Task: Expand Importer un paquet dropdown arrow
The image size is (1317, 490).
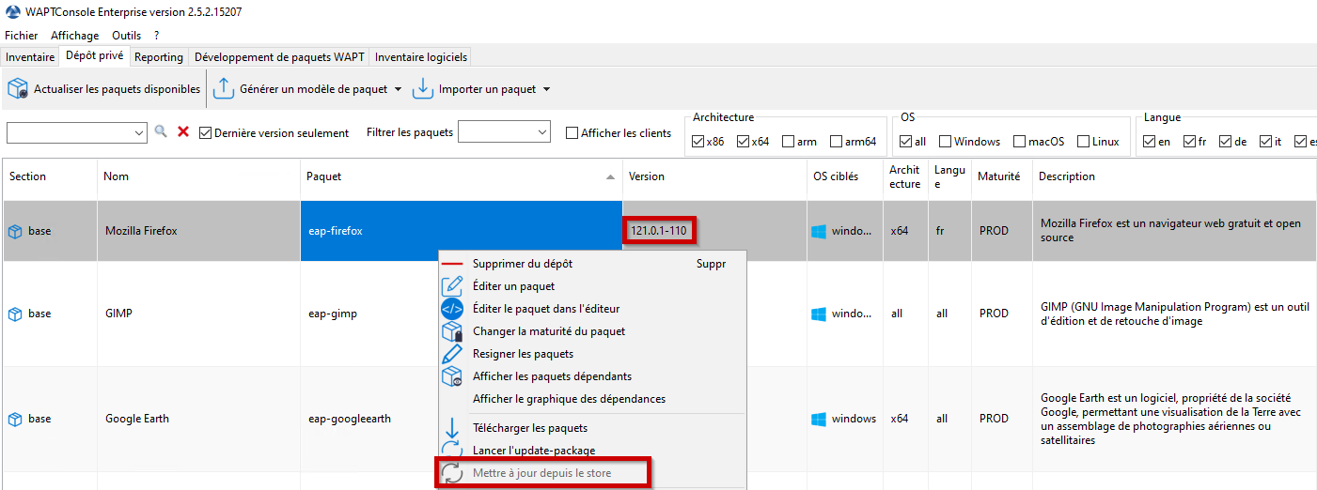Action: point(546,90)
